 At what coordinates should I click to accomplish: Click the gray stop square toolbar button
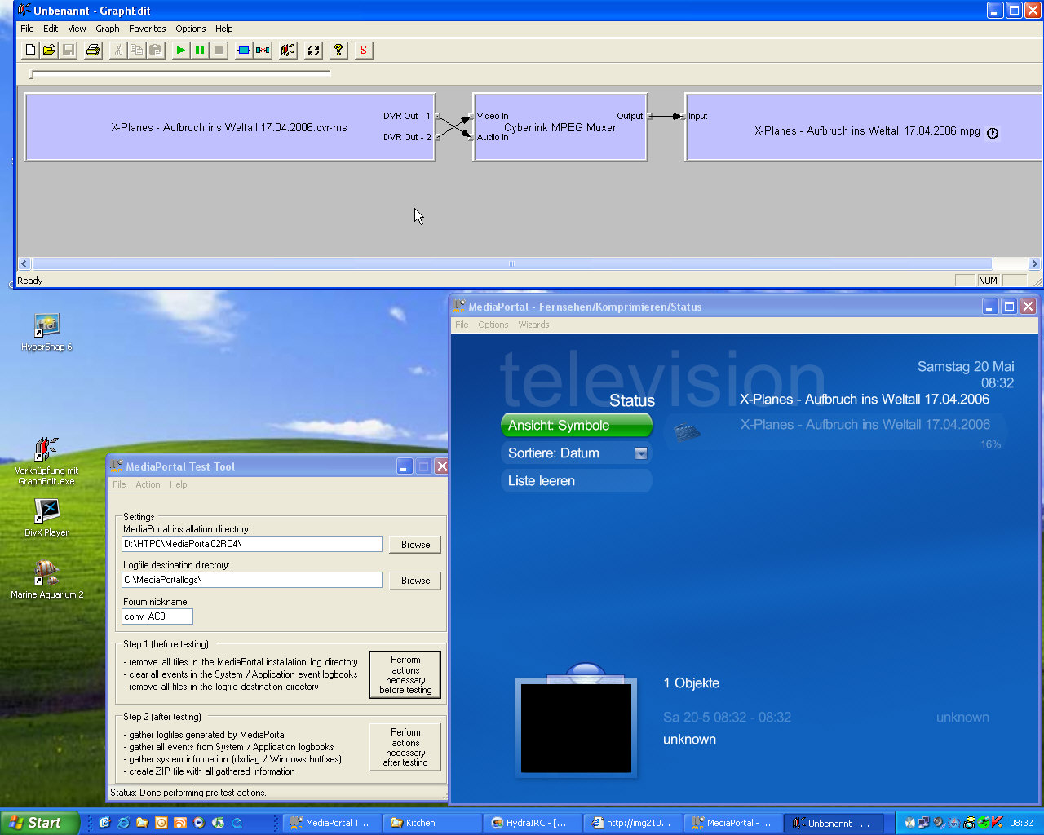[x=219, y=51]
